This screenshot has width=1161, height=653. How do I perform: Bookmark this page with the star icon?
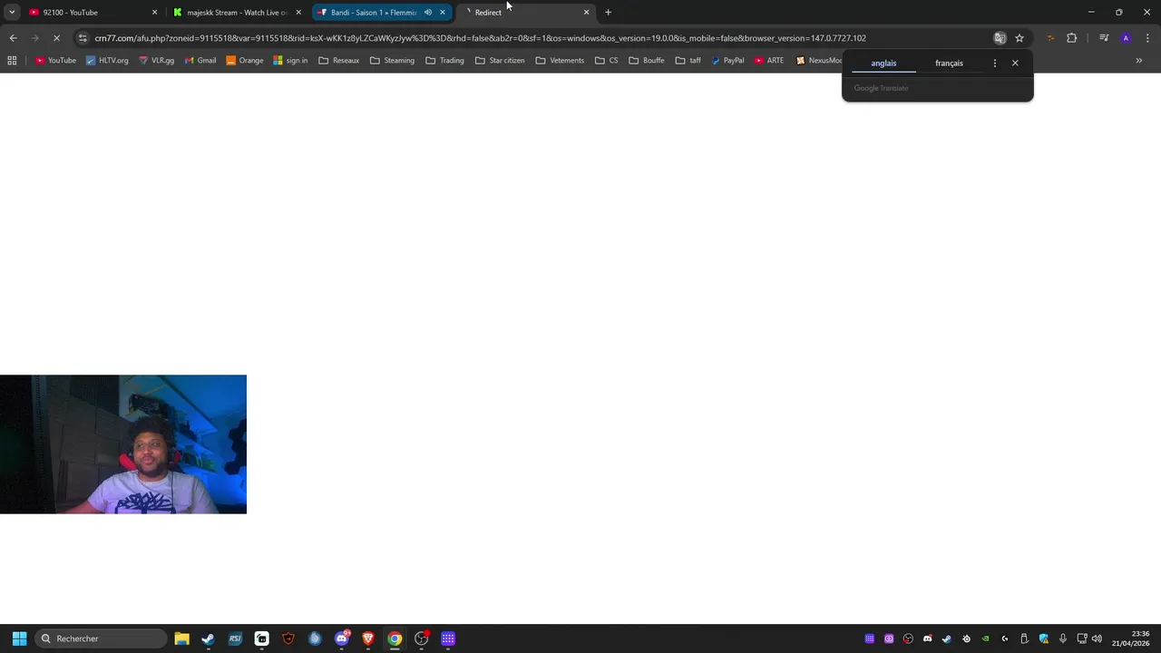pos(1020,38)
